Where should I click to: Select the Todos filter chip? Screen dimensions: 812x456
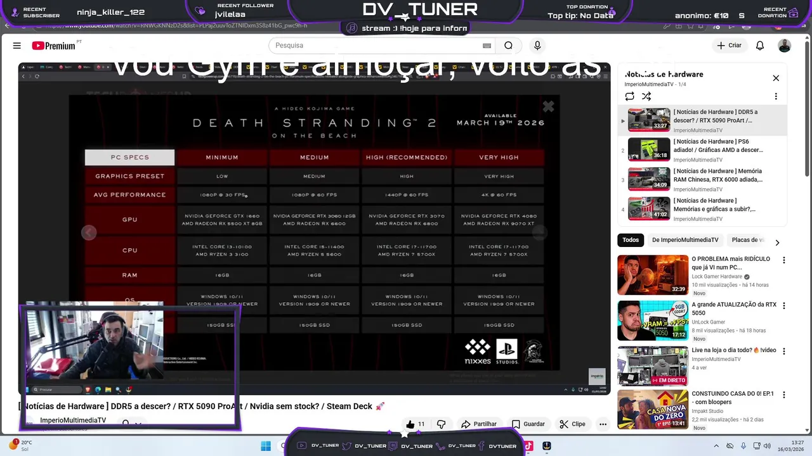point(631,240)
